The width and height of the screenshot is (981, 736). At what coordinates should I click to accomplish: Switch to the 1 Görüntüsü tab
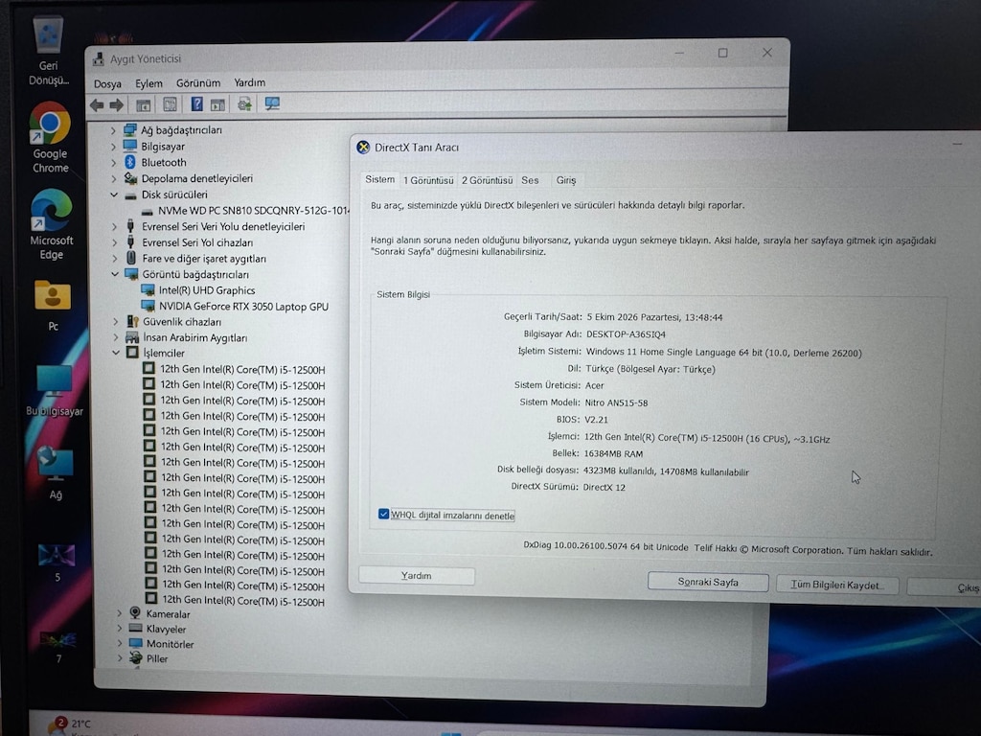coord(428,180)
